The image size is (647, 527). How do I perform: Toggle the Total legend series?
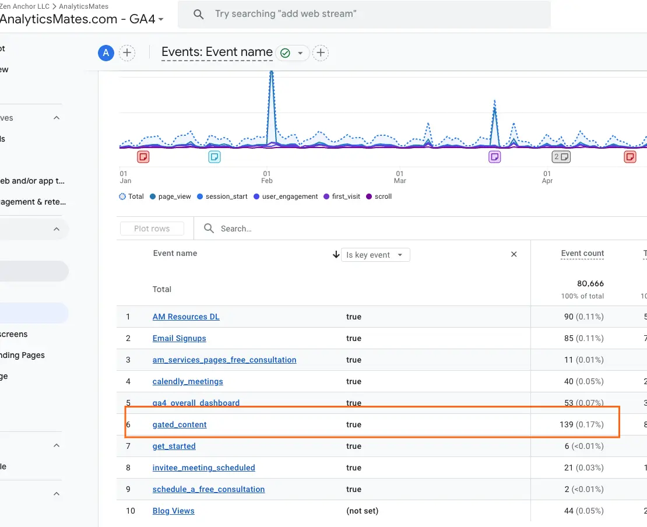coord(131,196)
